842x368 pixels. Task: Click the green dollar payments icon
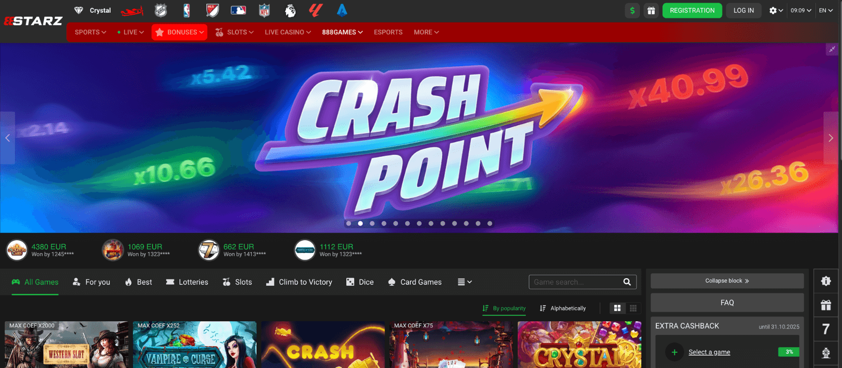pyautogui.click(x=632, y=11)
